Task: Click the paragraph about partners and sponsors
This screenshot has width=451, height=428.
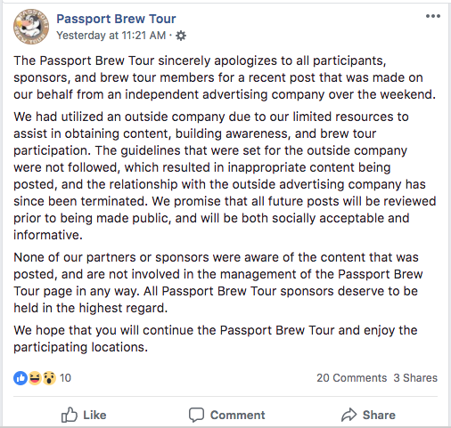Action: pyautogui.click(x=218, y=283)
